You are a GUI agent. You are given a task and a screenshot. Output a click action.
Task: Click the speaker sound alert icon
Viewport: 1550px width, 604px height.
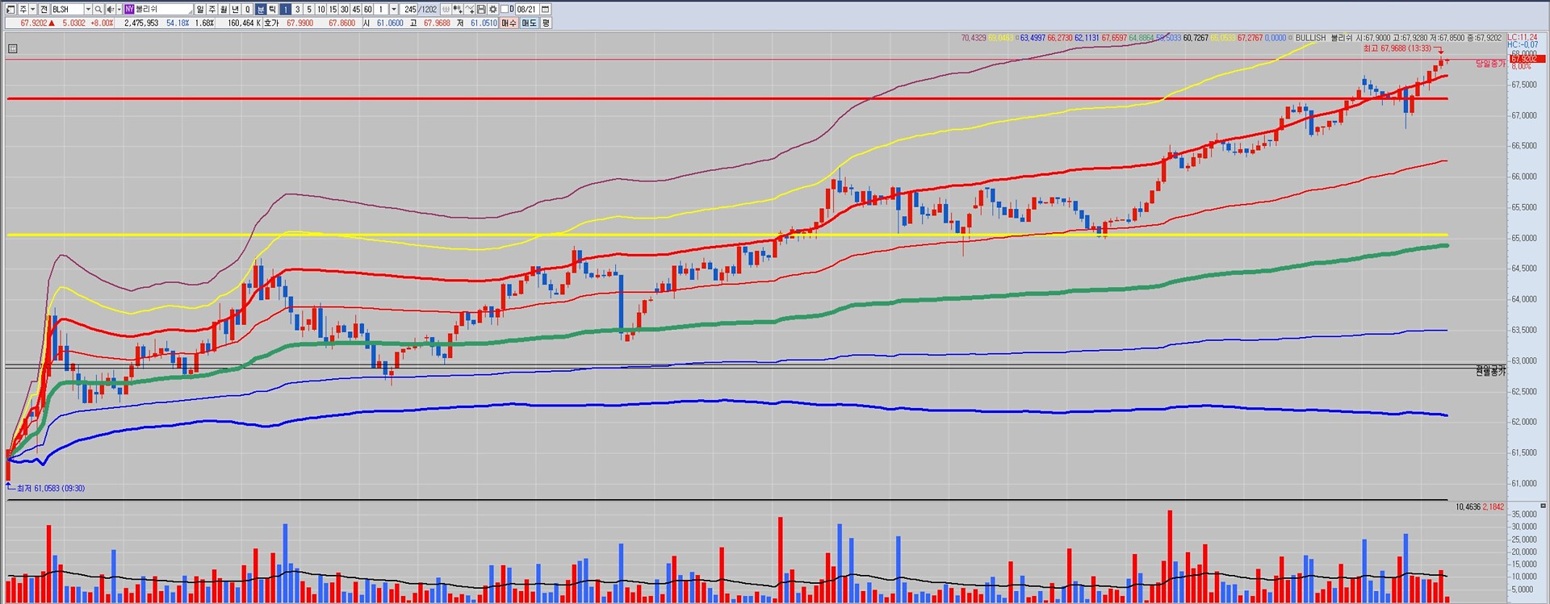111,9
